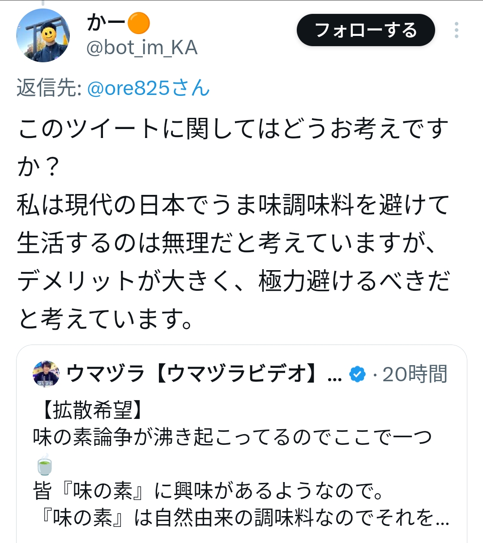Open the three-dot more options menu
Viewport: 483px width, 543px height.
pos(456,30)
